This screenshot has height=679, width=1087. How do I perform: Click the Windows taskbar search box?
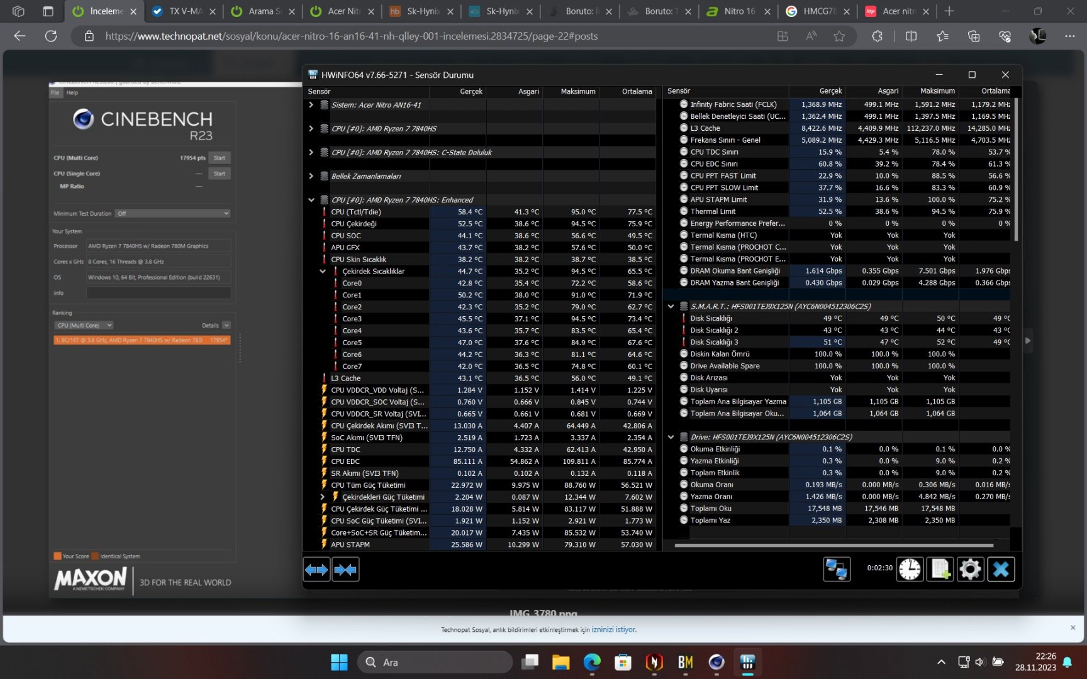point(435,662)
